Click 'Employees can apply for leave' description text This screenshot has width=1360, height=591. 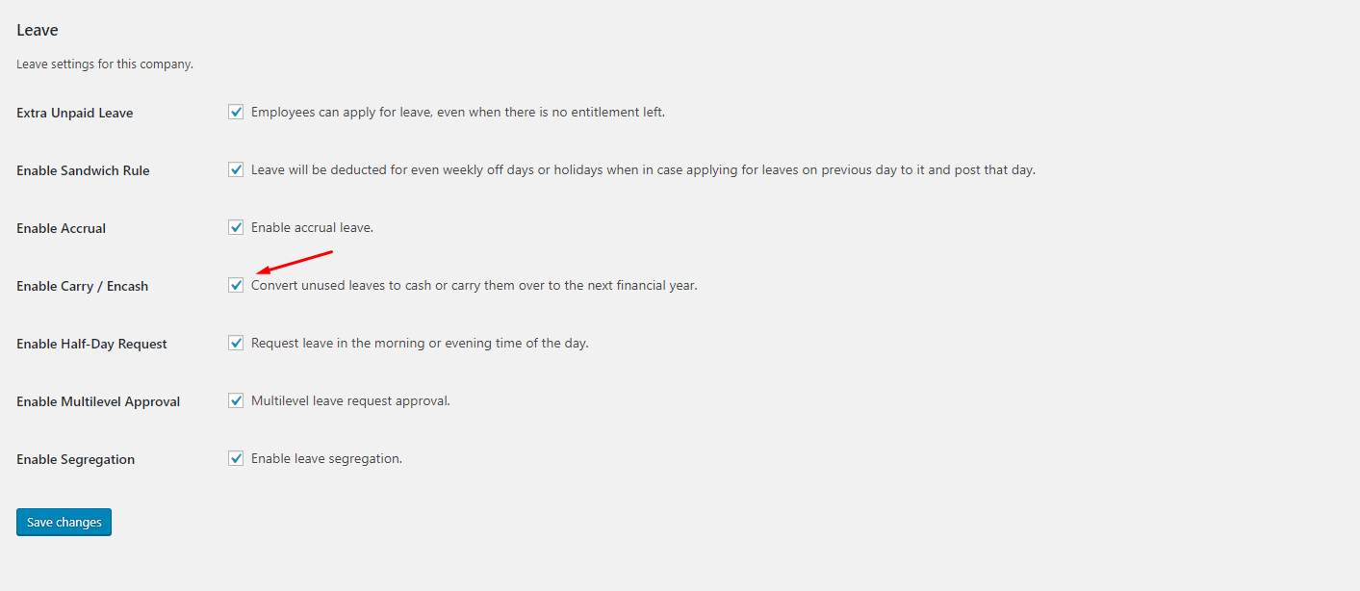457,112
